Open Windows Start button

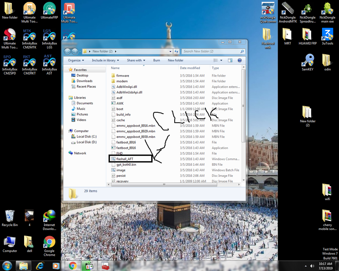point(7,266)
